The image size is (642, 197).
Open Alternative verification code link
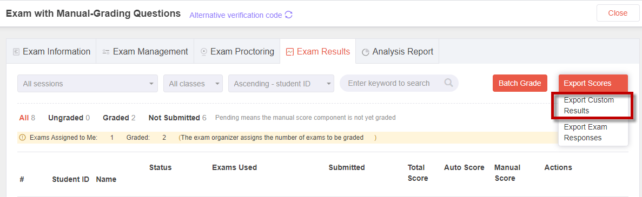[x=235, y=15]
